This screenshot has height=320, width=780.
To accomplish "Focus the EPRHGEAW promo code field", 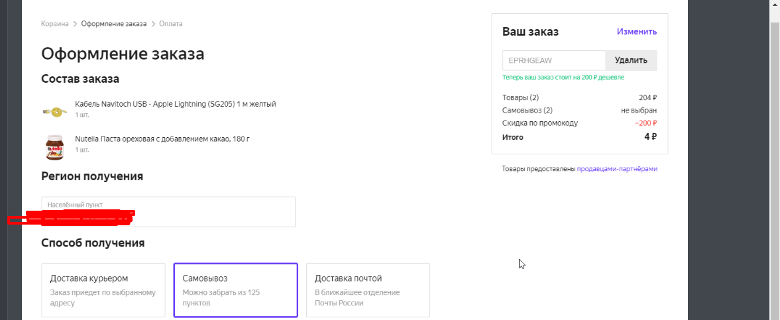I will point(553,61).
